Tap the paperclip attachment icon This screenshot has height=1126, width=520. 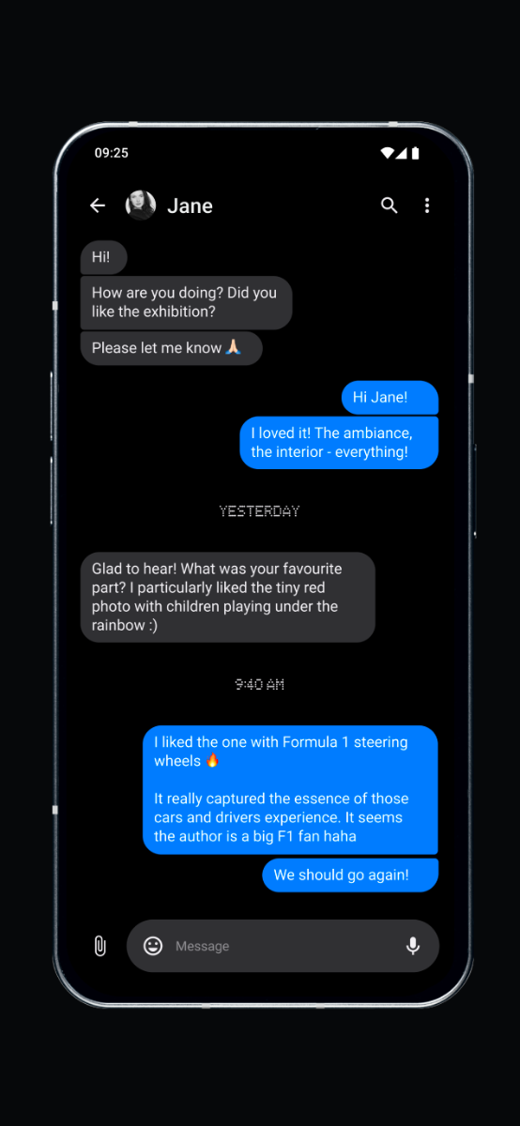tap(100, 946)
